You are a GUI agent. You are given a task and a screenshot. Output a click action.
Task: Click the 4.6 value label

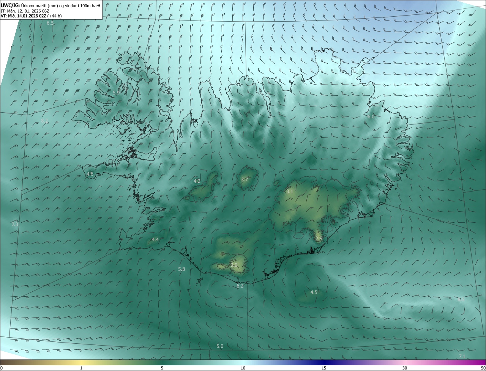point(90,174)
